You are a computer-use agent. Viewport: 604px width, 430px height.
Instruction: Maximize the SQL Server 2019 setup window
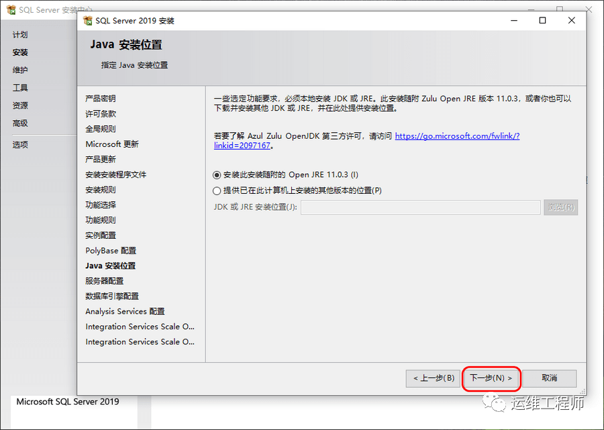tap(542, 20)
